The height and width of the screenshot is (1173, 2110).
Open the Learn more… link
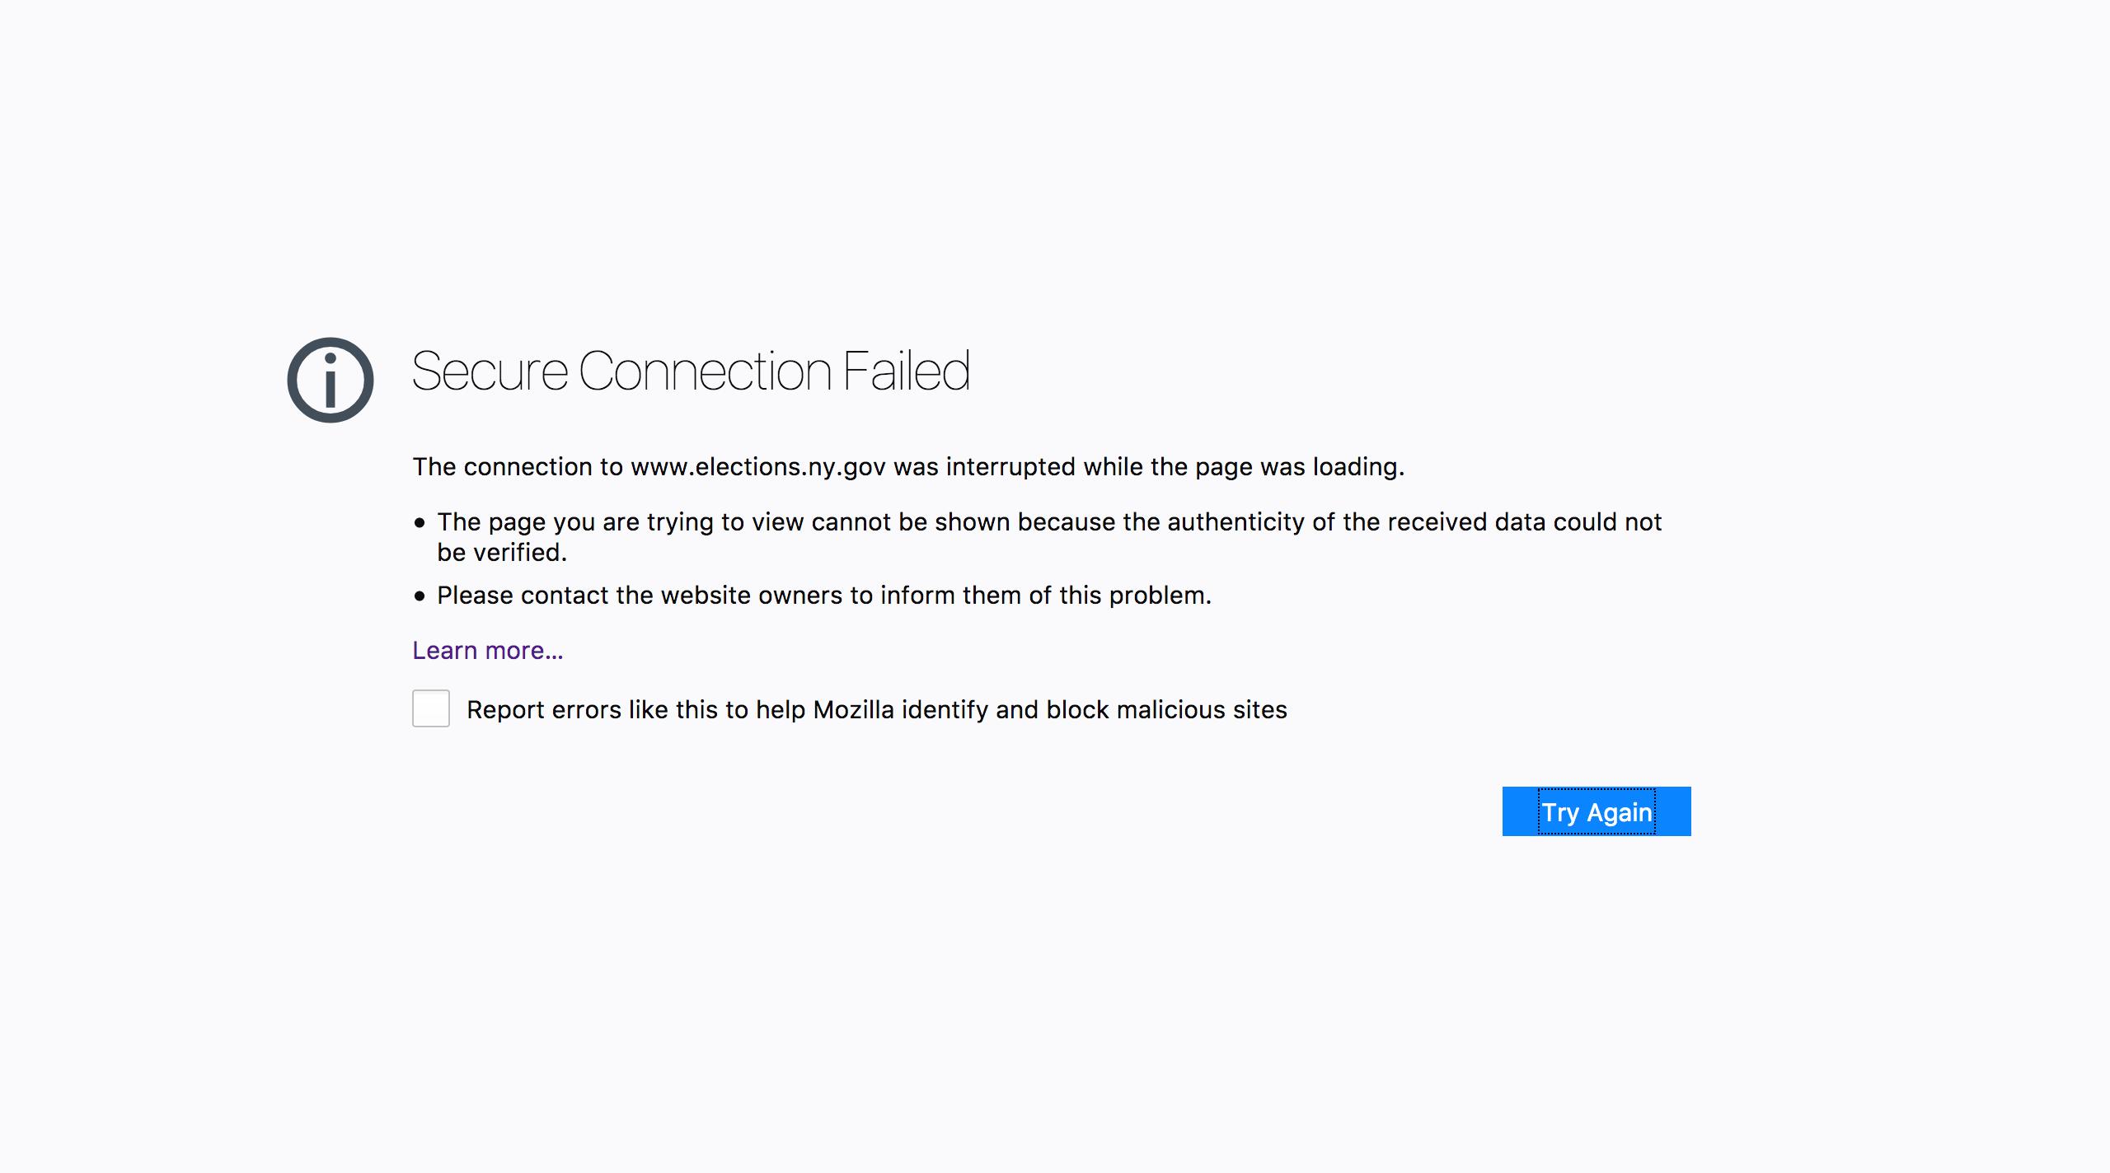(x=487, y=651)
